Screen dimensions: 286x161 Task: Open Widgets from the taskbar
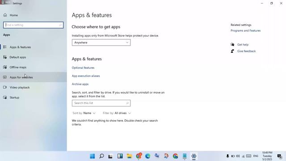[120, 156]
